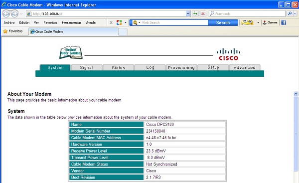Click the page scrollbar up arrow

pos(296,94)
